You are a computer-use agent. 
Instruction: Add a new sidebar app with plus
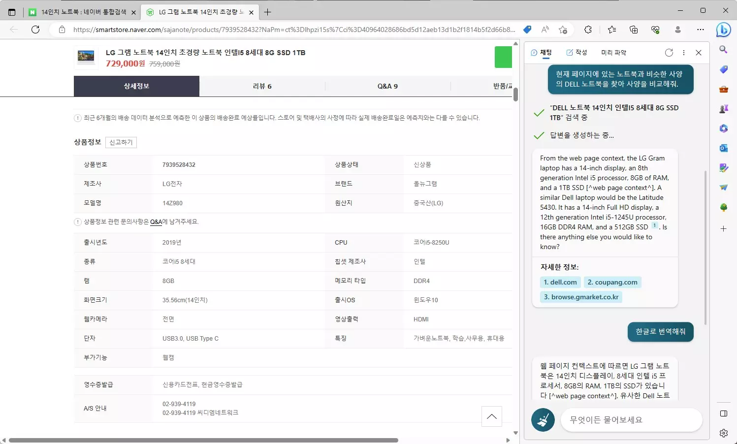pyautogui.click(x=723, y=228)
